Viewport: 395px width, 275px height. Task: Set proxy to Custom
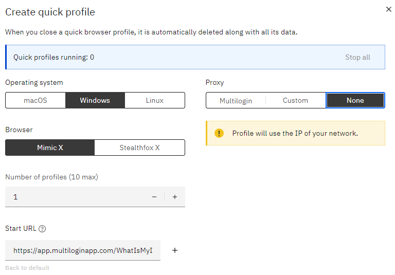296,100
